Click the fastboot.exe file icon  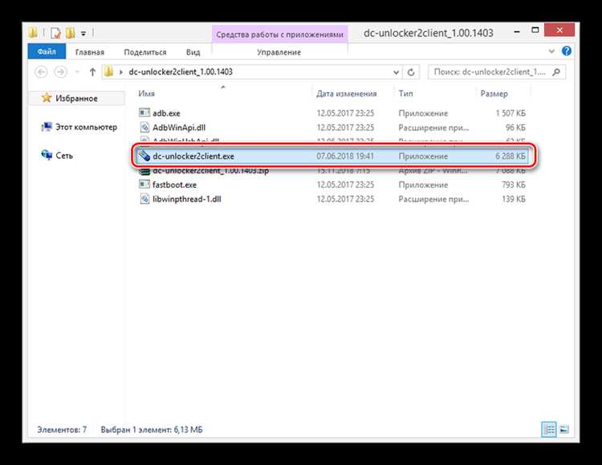(x=144, y=184)
